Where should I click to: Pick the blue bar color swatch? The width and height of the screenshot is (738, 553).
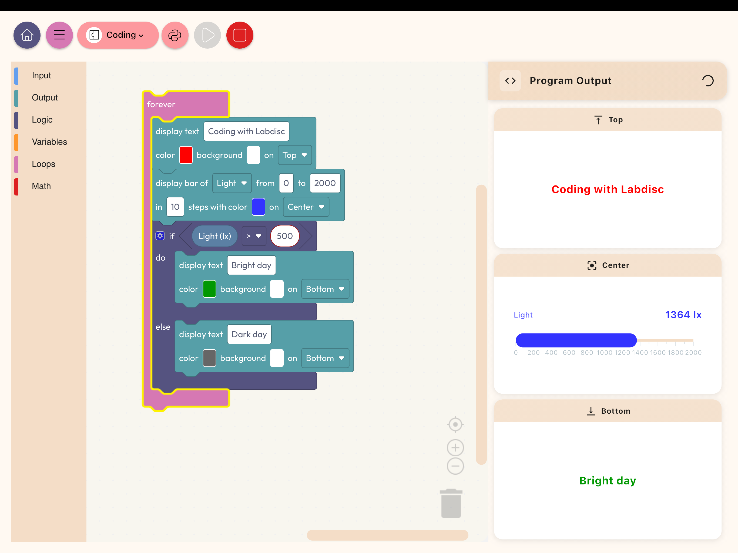258,207
